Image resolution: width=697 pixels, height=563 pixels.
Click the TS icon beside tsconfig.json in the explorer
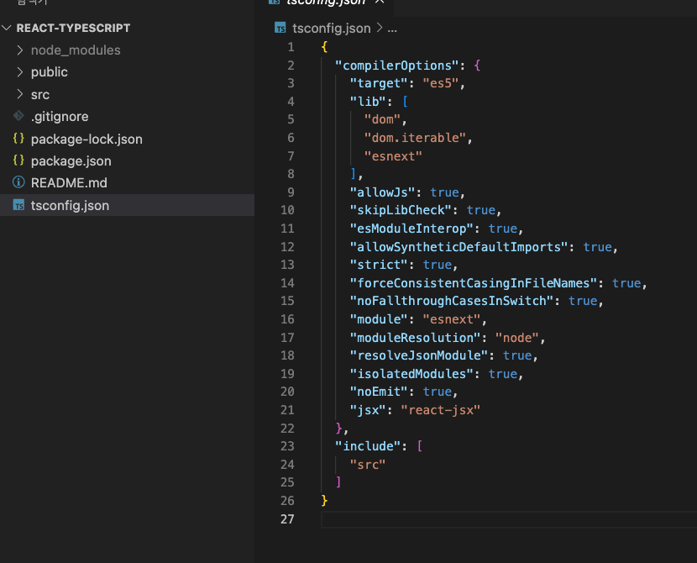(18, 206)
